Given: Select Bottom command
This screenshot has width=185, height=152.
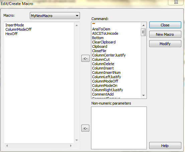Looking at the screenshot, I should [98, 38].
